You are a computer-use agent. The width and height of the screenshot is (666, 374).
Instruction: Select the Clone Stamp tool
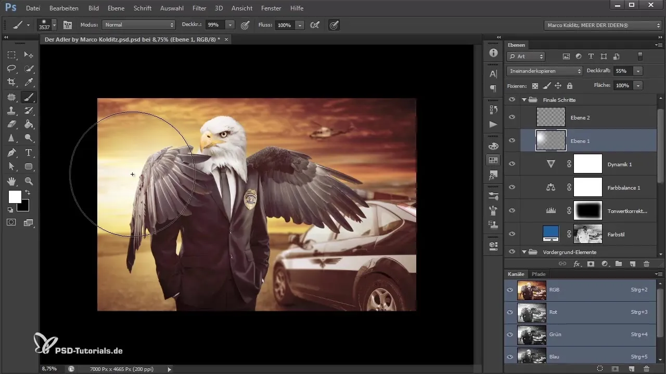point(11,111)
